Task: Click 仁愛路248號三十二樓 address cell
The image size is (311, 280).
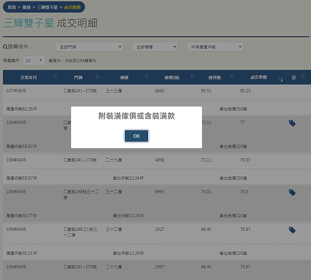Action: (x=81, y=195)
